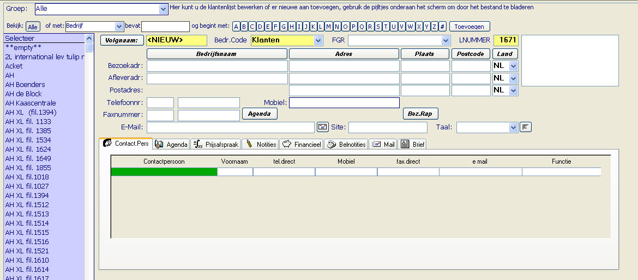Open the Financieel tab

coord(302,144)
